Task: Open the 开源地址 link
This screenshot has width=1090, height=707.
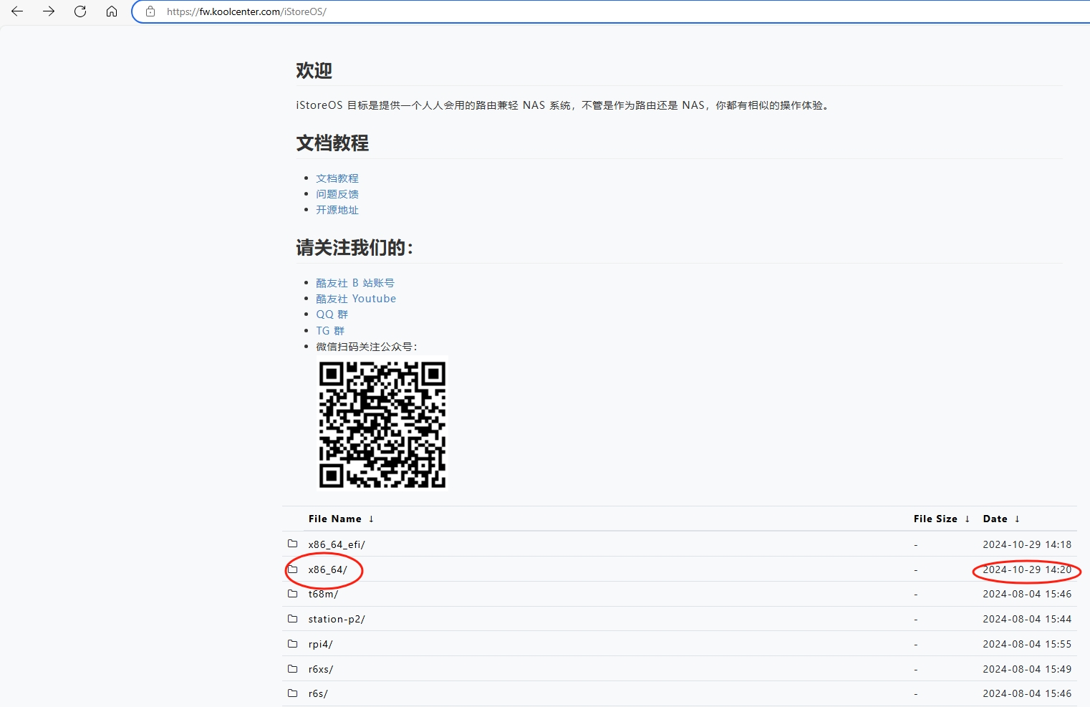Action: (337, 210)
